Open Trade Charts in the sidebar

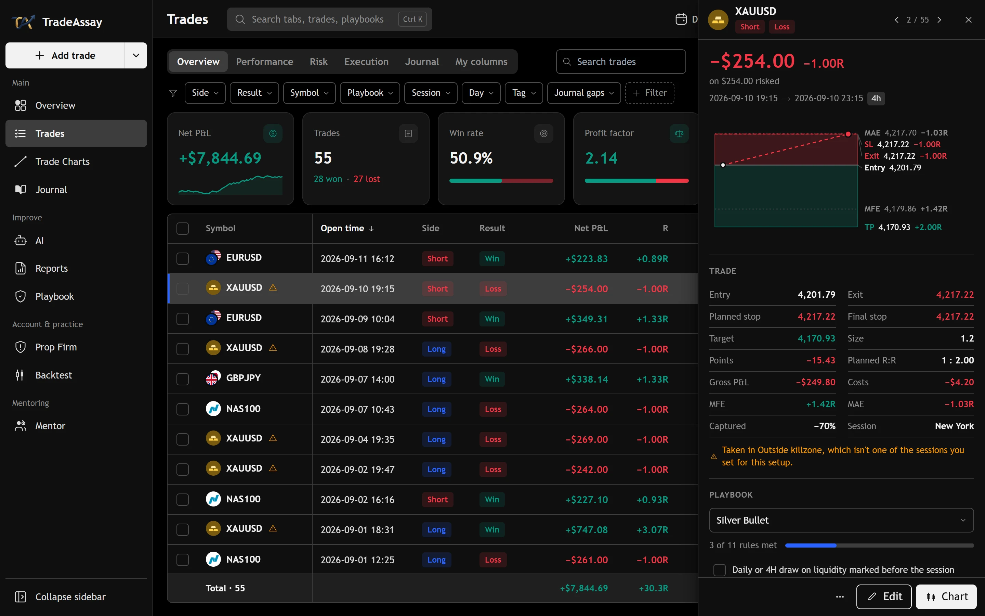[x=76, y=162]
